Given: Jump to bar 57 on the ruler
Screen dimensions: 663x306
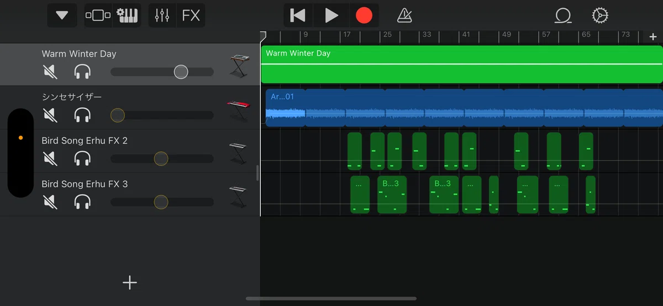Looking at the screenshot, I should (x=546, y=34).
